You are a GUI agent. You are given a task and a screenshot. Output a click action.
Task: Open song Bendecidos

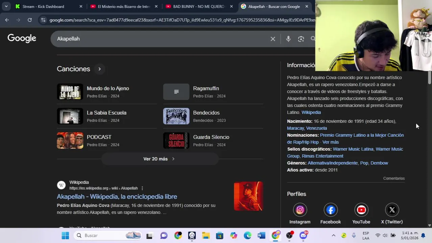[206, 113]
